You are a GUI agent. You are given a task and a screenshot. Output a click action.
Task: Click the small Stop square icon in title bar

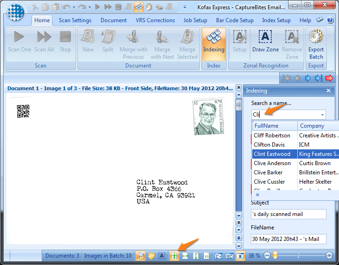(118, 7)
